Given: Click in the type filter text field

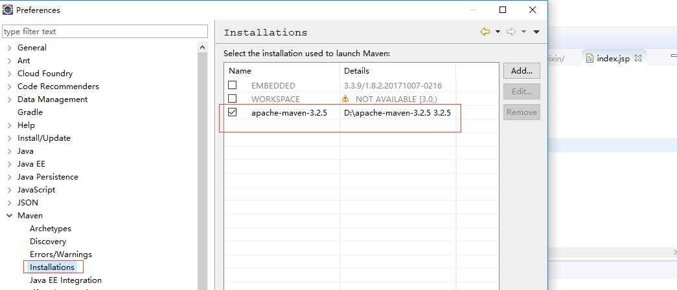Looking at the screenshot, I should (x=105, y=32).
